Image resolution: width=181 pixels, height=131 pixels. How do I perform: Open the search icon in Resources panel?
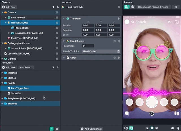(x=58, y=67)
